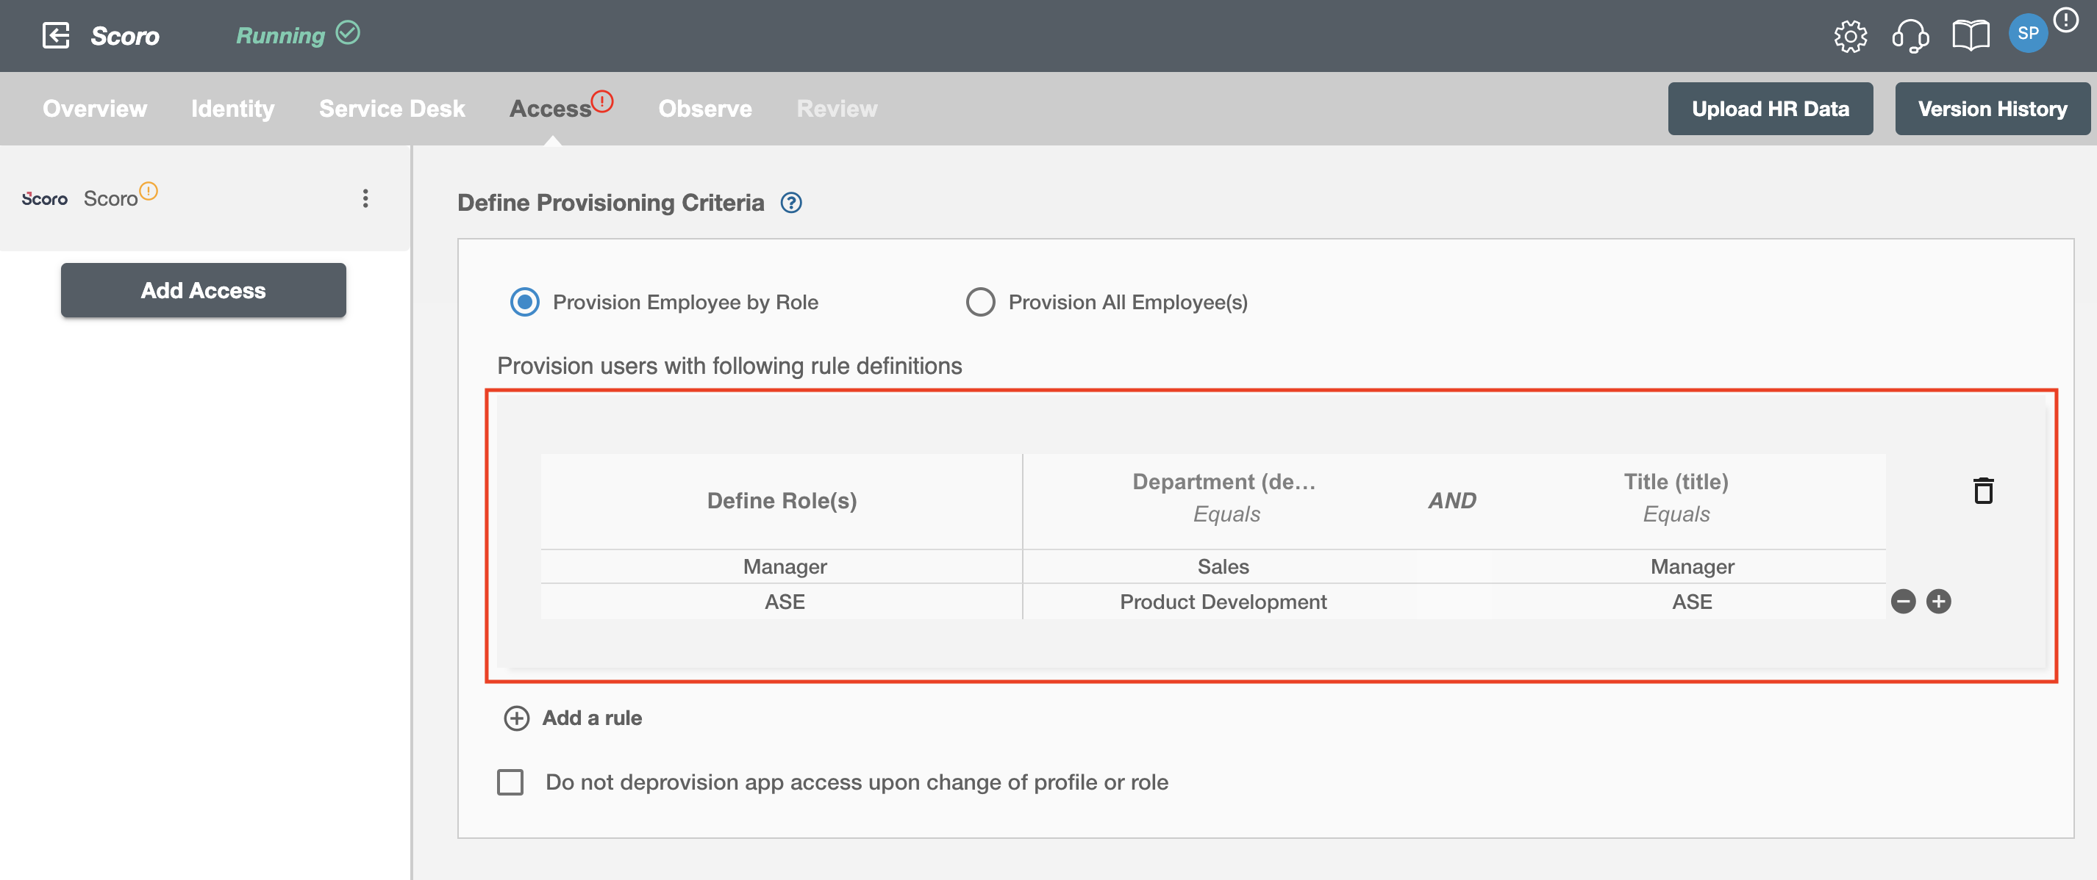
Task: Click the Add Access button
Action: [204, 289]
